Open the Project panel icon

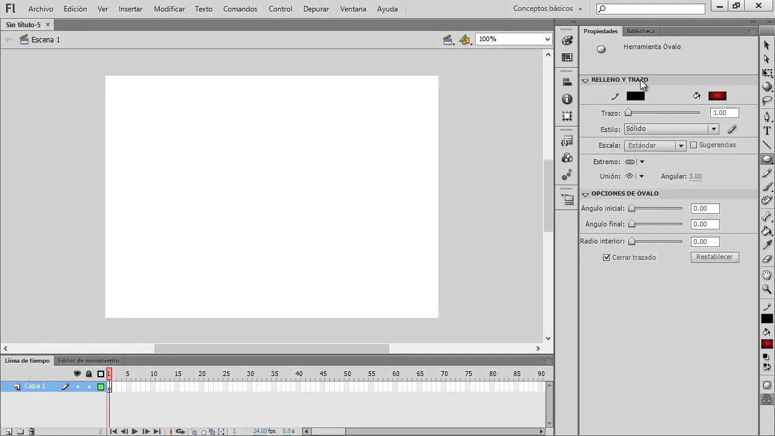point(567,199)
